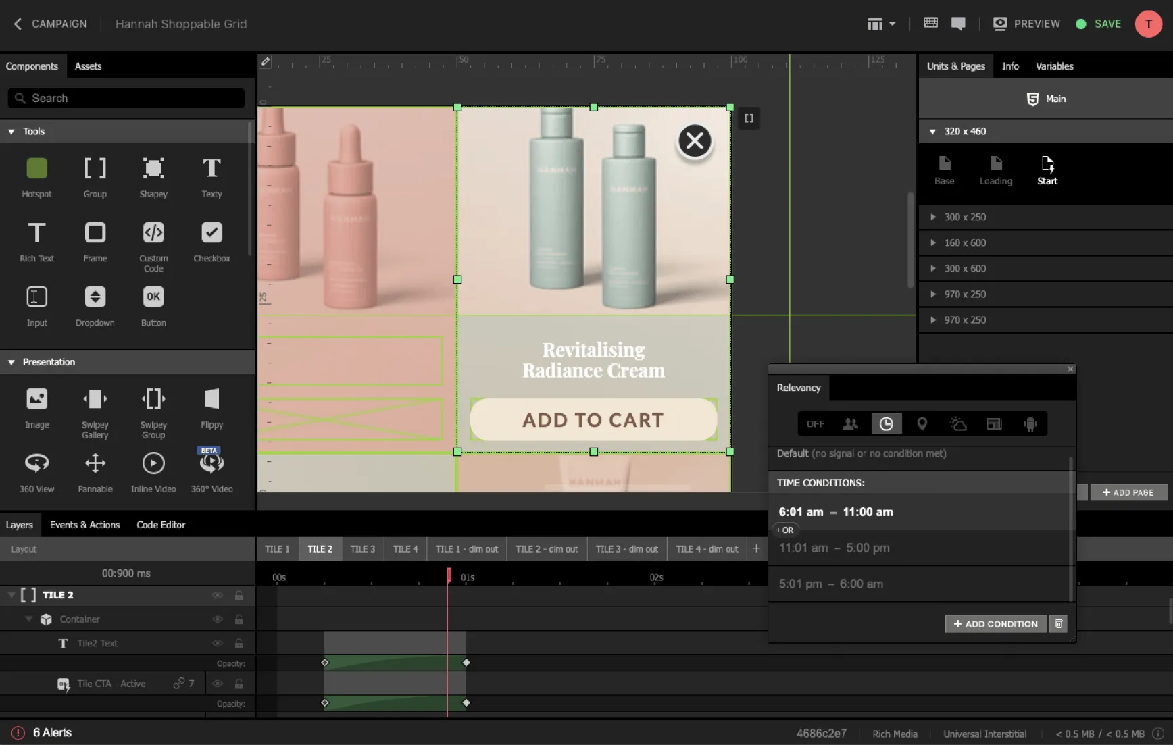
Task: Click PREVIEW in the header
Action: [1026, 24]
